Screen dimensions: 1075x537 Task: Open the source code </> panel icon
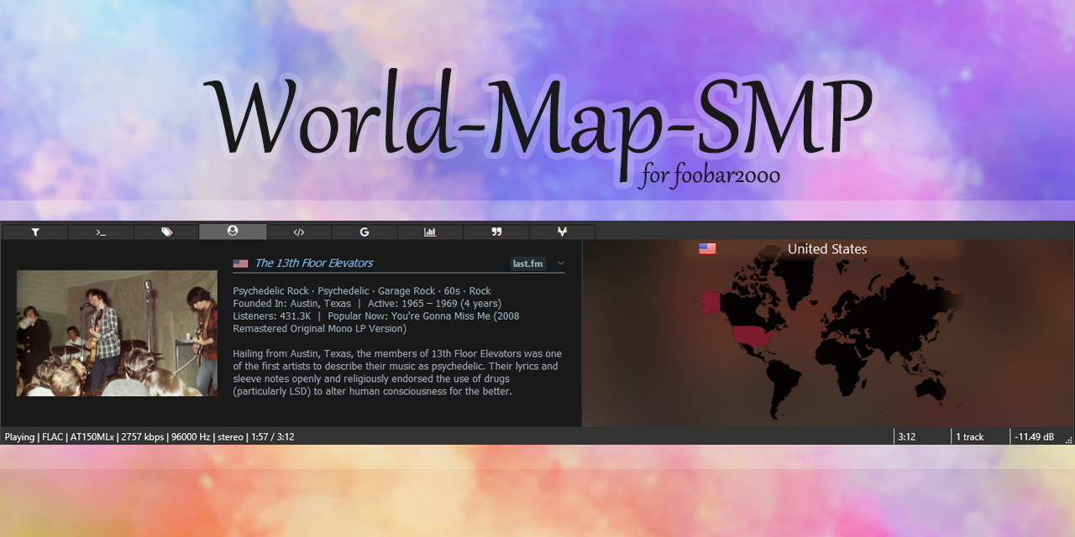298,232
